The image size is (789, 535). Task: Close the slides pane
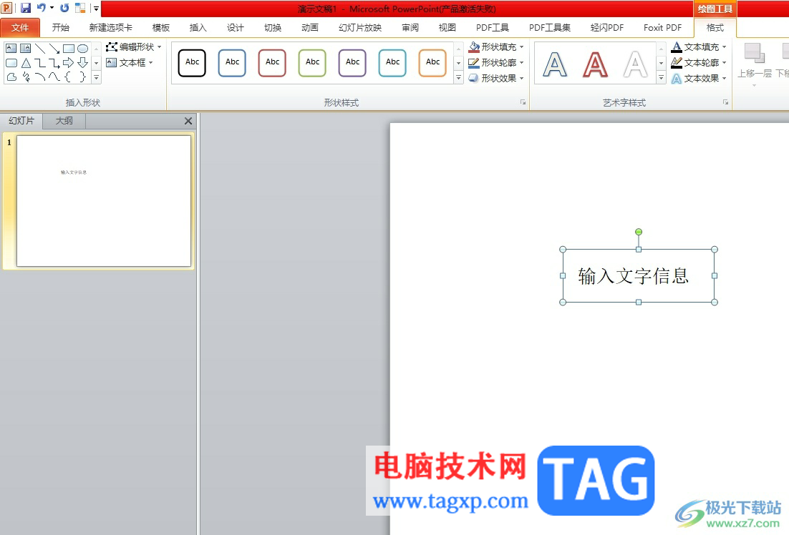tap(188, 121)
